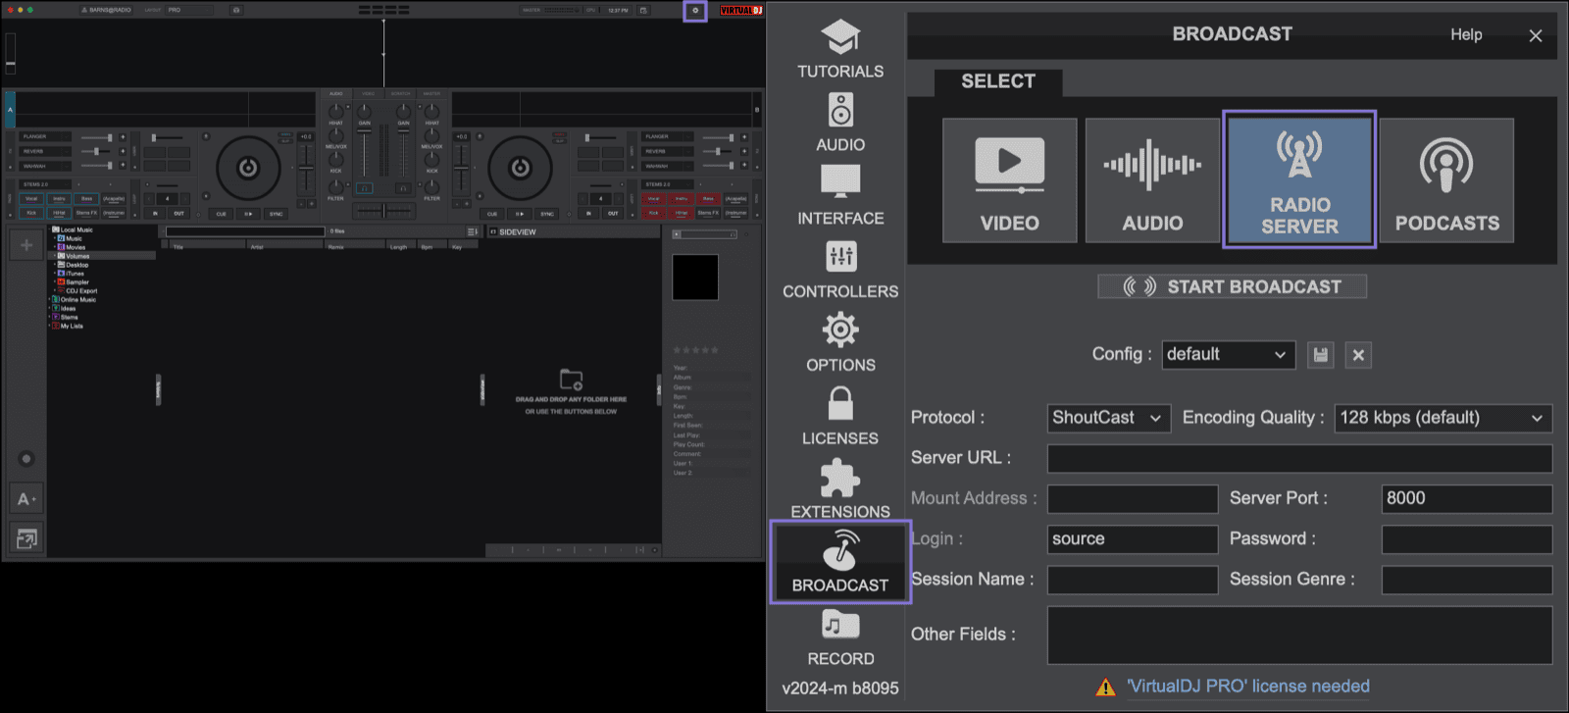Adjust the left deck pitch fader
1569x713 pixels.
[x=306, y=168]
